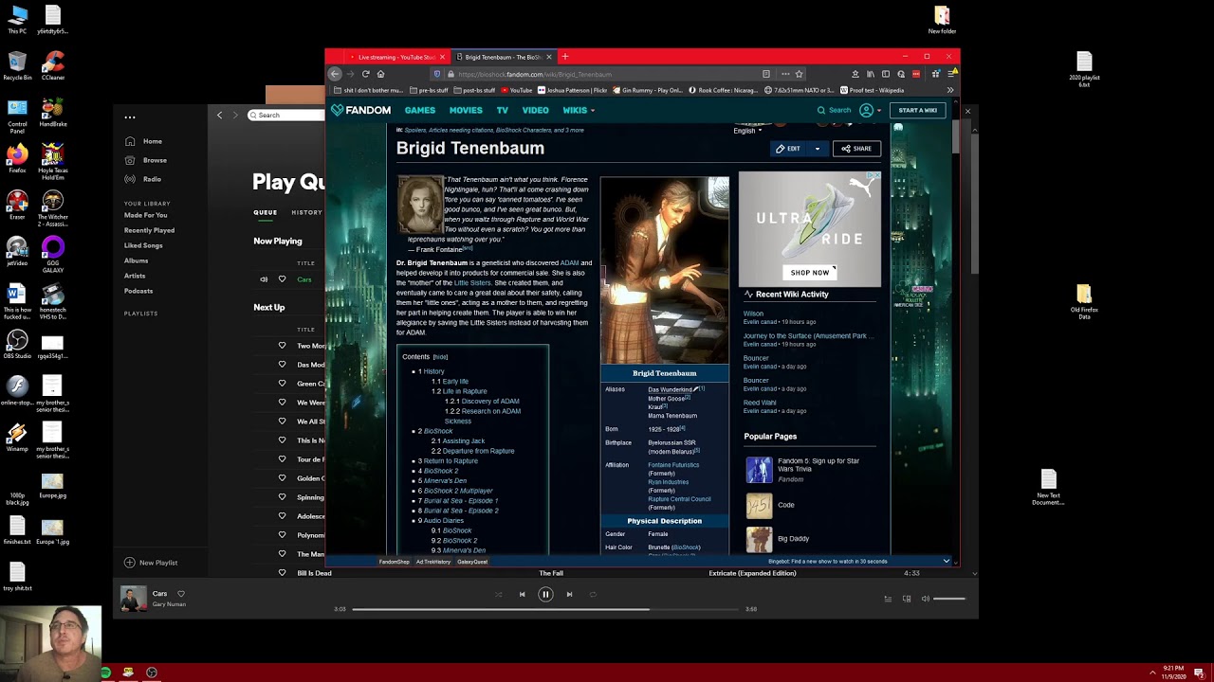Toggle heart on Two Mon queue row
Screen dimensions: 1214x682
click(x=282, y=346)
